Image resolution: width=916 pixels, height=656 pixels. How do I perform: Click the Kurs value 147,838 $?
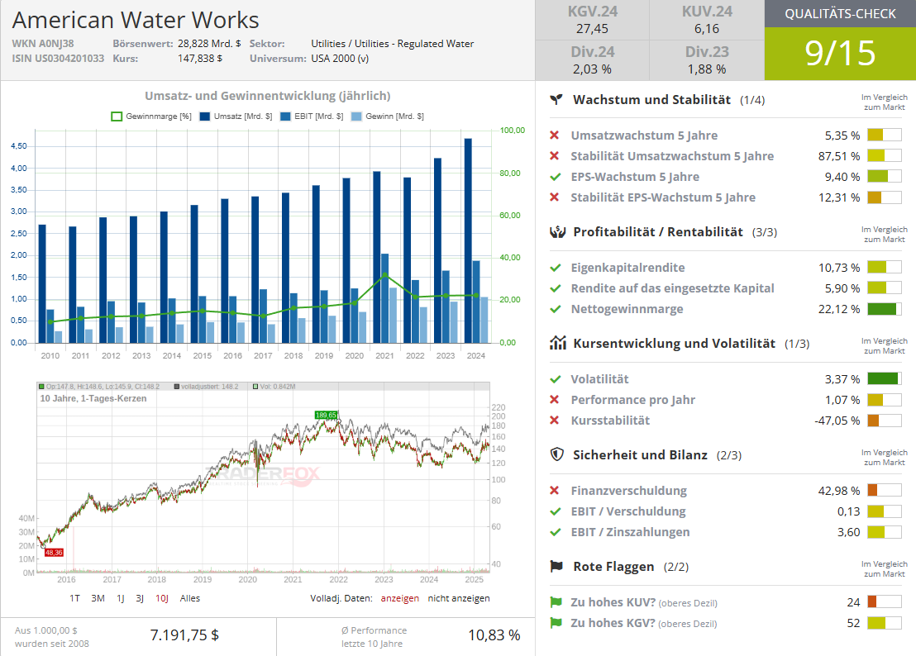coord(200,59)
